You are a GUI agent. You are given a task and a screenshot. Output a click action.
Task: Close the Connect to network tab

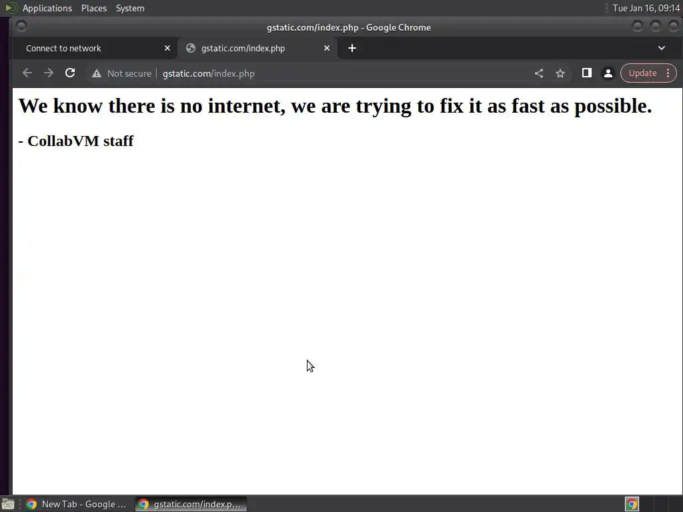(x=167, y=48)
